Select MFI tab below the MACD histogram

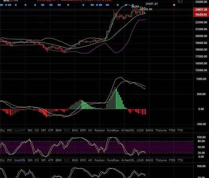coord(44,130)
